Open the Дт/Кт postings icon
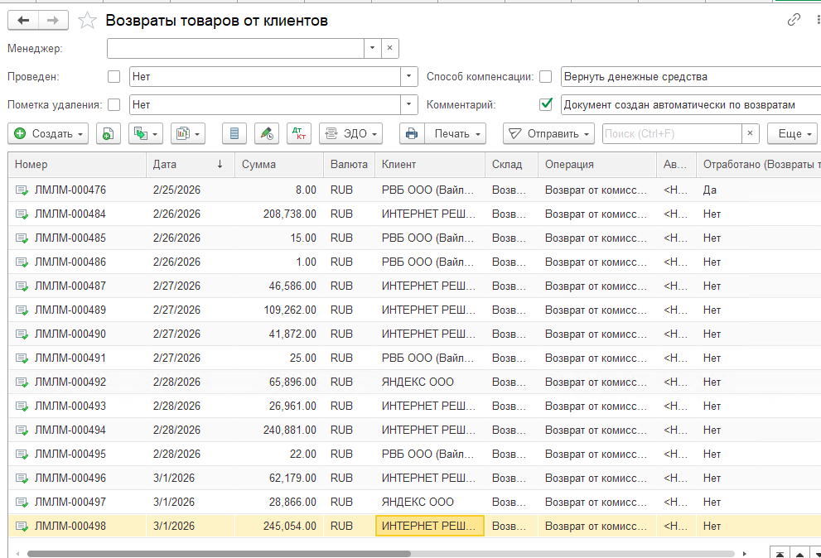821x558 pixels. pyautogui.click(x=299, y=133)
